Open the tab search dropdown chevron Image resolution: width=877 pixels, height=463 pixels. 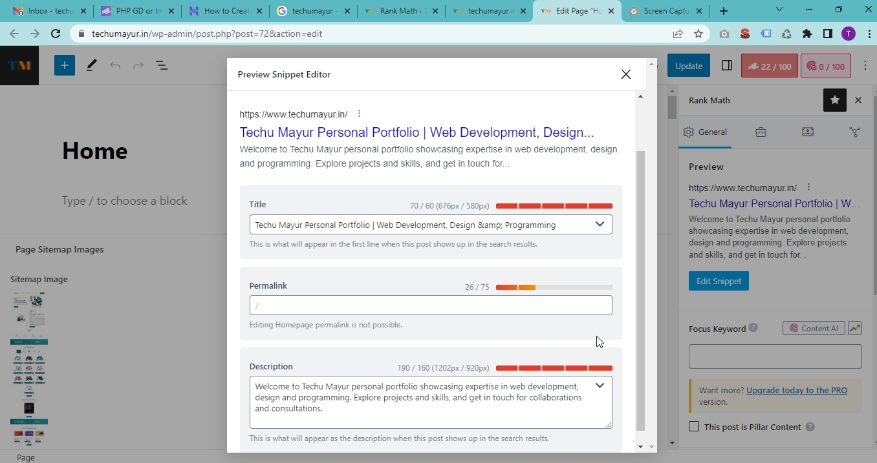(x=779, y=10)
